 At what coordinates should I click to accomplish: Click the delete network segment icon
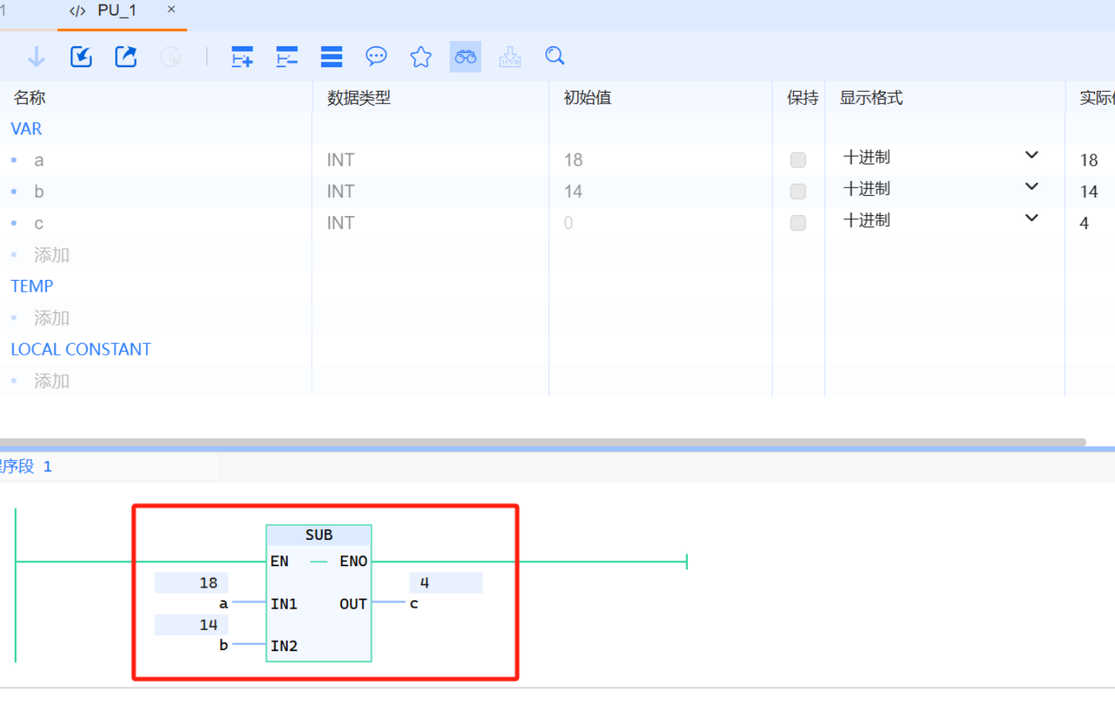pos(286,56)
